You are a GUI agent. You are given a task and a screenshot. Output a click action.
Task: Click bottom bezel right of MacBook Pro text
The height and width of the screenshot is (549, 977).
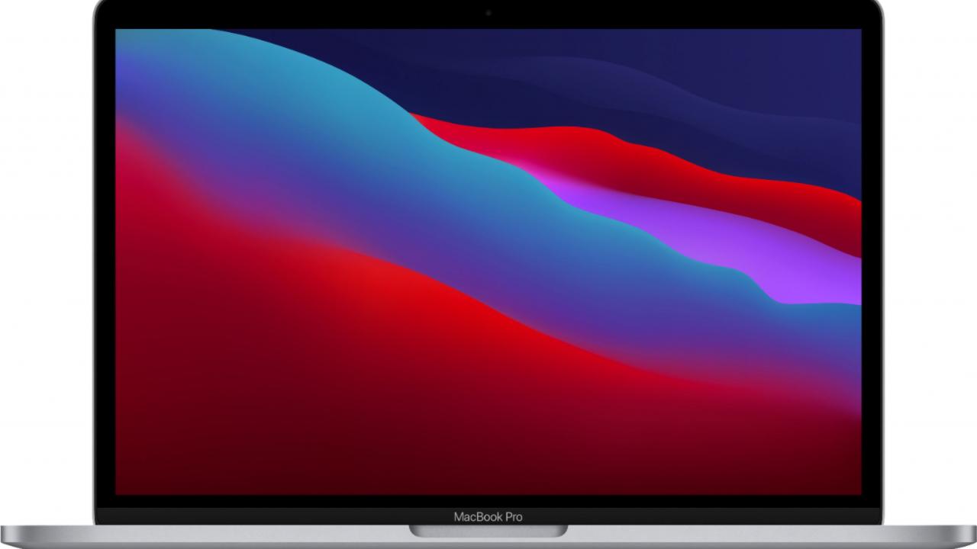[x=710, y=516]
